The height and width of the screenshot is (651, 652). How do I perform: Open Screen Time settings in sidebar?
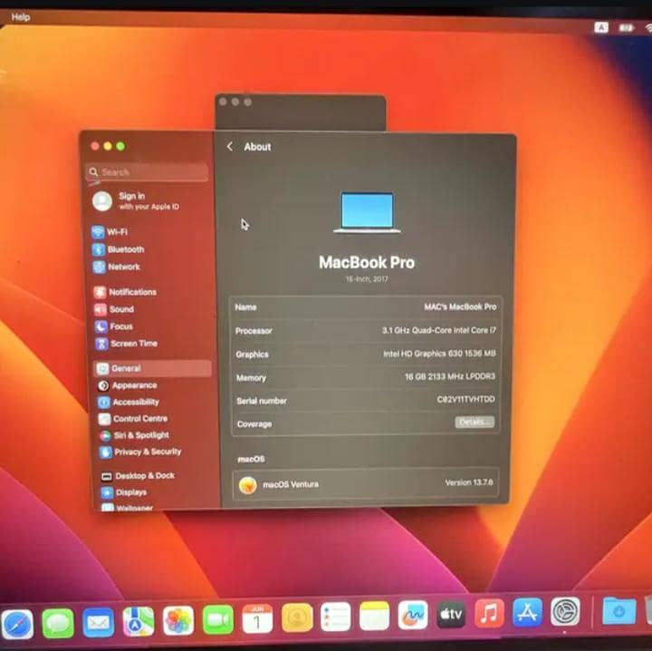[x=127, y=344]
